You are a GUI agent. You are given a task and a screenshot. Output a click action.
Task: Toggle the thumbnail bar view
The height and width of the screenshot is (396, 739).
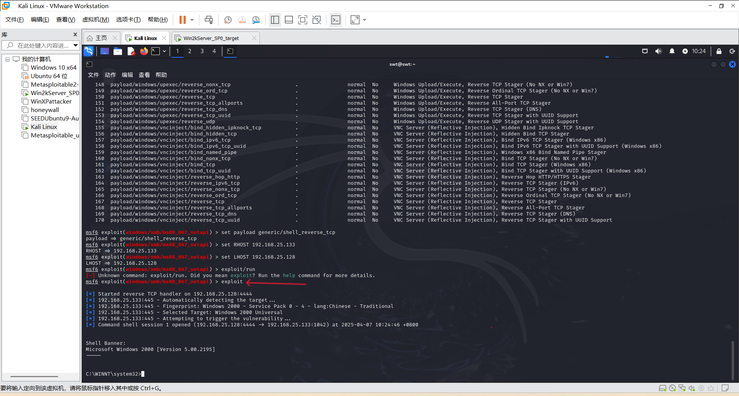289,20
